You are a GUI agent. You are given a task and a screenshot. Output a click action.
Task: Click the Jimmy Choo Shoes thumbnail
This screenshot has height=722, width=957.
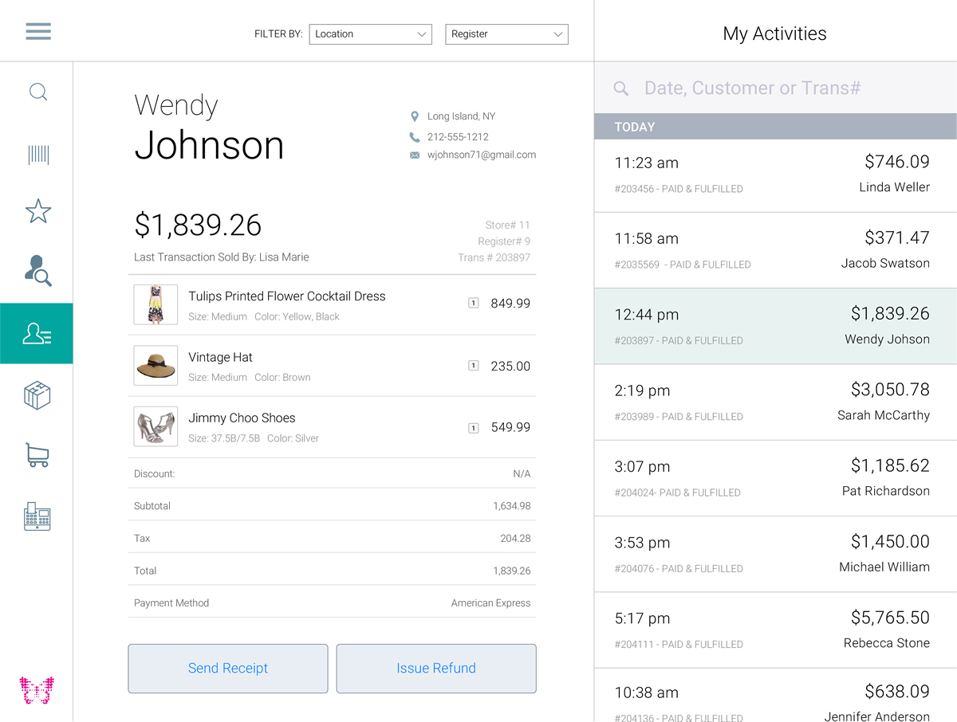(x=156, y=427)
